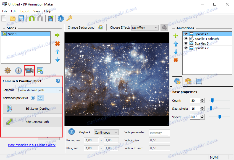Click the Edit Layer Depths button
This screenshot has width=234, height=160.
click(x=33, y=109)
